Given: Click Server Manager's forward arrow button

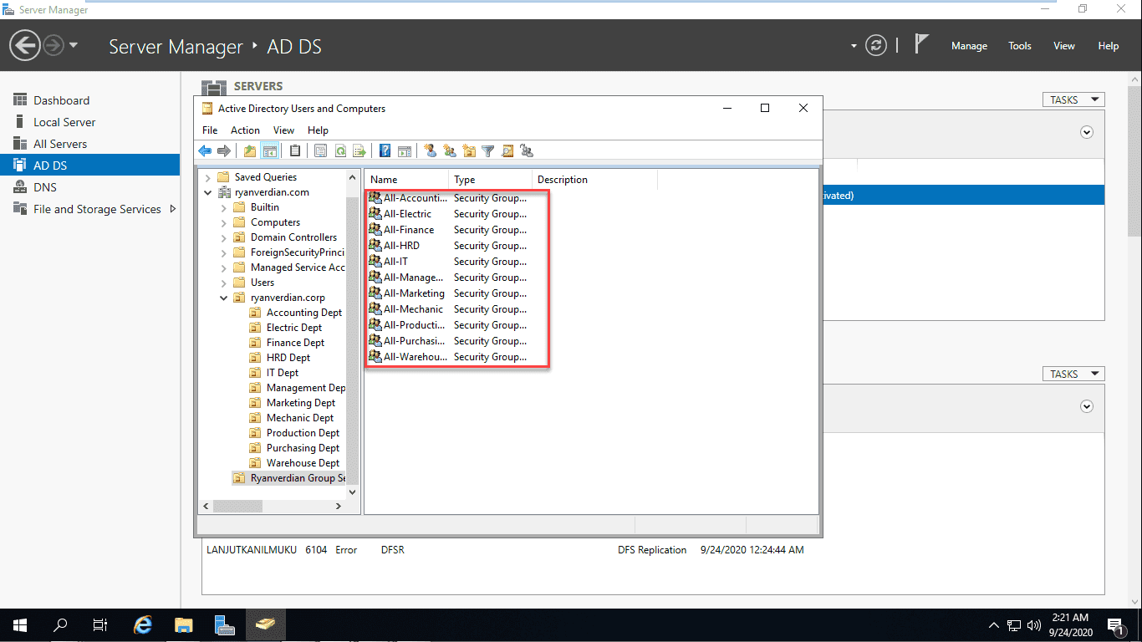Looking at the screenshot, I should click(x=53, y=45).
